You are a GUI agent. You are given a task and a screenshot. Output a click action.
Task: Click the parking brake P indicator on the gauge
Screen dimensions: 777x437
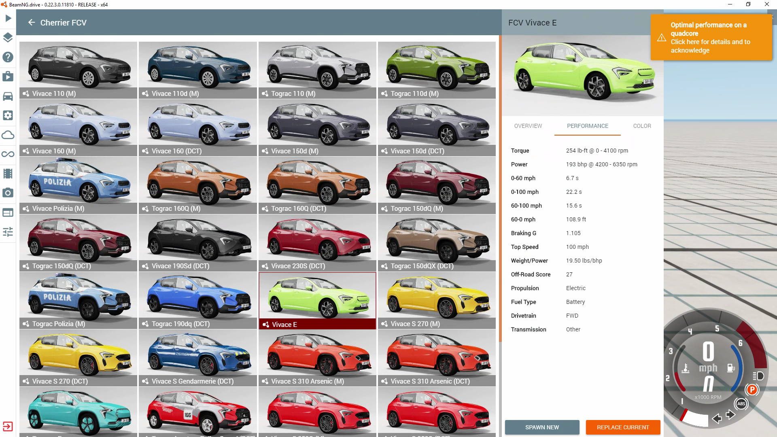pyautogui.click(x=752, y=390)
